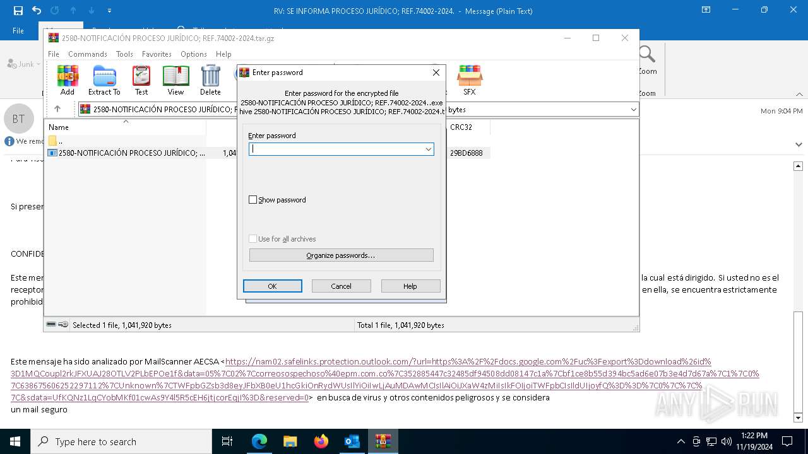Toggle the Show password checkbox
The height and width of the screenshot is (454, 808).
(252, 200)
